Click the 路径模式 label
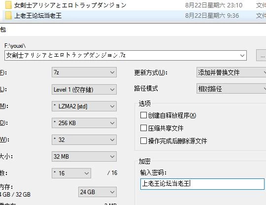266x205 pixels. [146, 88]
